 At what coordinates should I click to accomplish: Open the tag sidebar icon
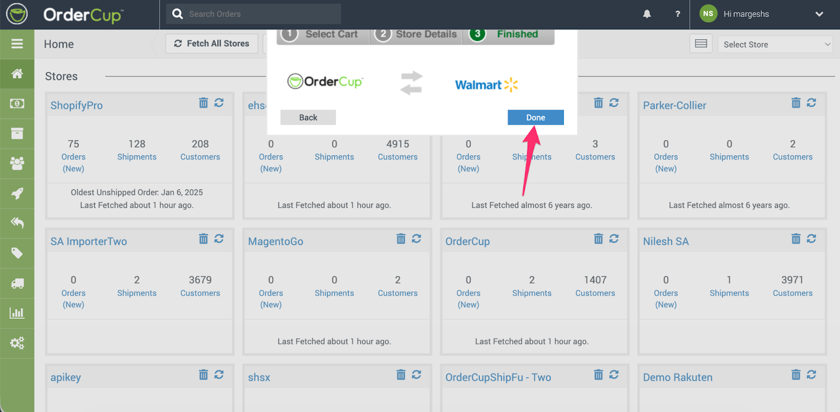click(x=17, y=253)
